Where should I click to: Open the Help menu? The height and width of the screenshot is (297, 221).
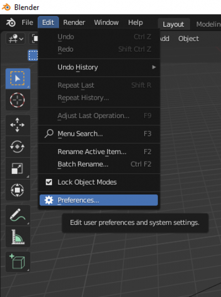(x=135, y=23)
